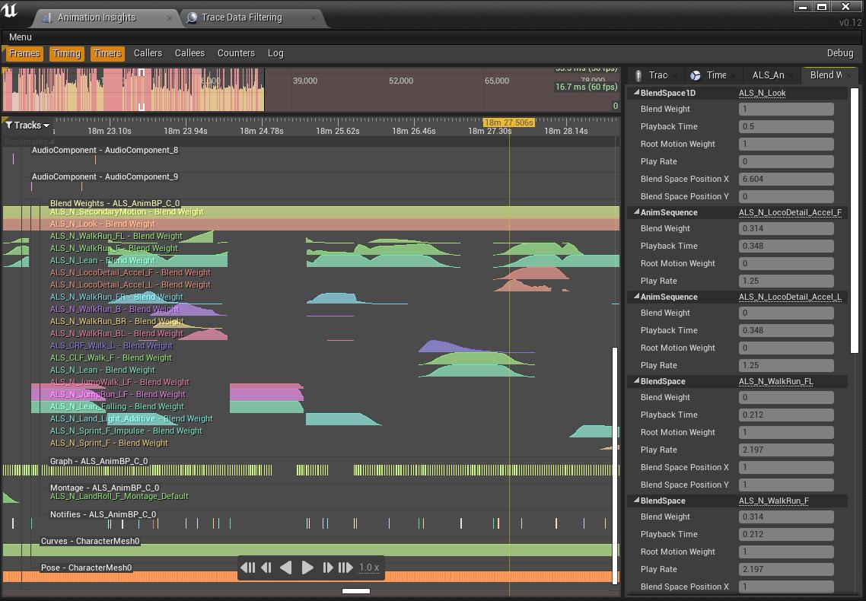The image size is (866, 601).
Task: Toggle the Timers panel button
Action: tap(107, 53)
